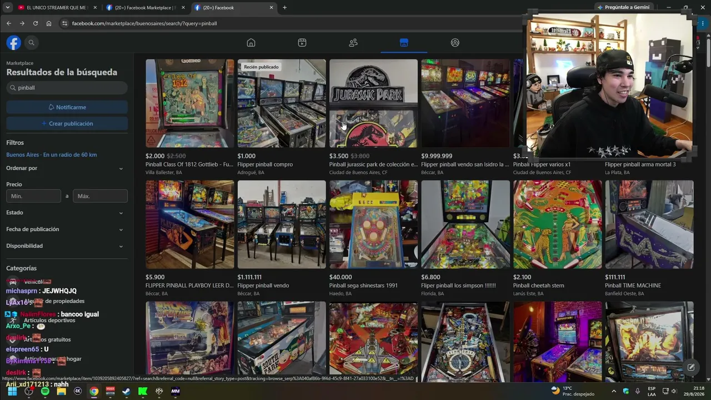Open the Groups icon in the top bar
This screenshot has height=400, width=711.
(x=455, y=43)
